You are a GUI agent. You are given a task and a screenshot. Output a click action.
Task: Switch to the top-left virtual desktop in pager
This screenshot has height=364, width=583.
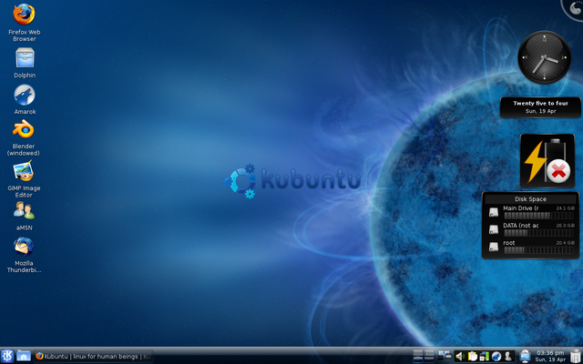coord(418,352)
